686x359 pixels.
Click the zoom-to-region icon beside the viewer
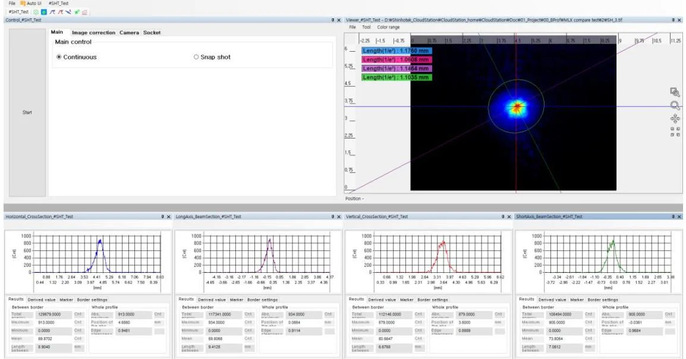point(675,92)
